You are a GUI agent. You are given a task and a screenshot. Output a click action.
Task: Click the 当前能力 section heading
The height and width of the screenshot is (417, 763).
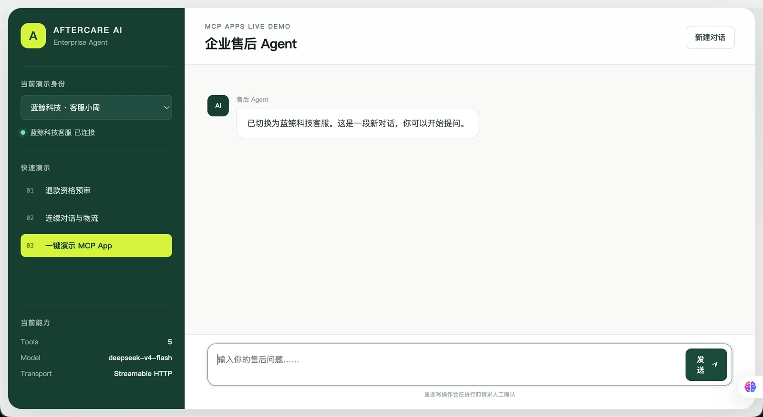tap(35, 323)
